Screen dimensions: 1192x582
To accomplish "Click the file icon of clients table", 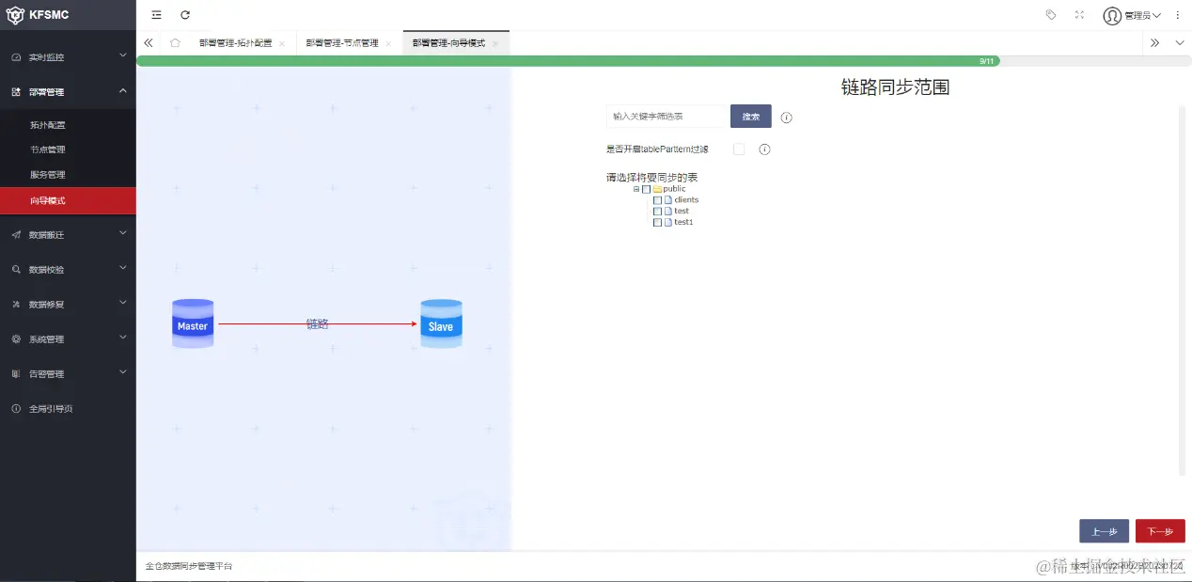I will pyautogui.click(x=668, y=199).
